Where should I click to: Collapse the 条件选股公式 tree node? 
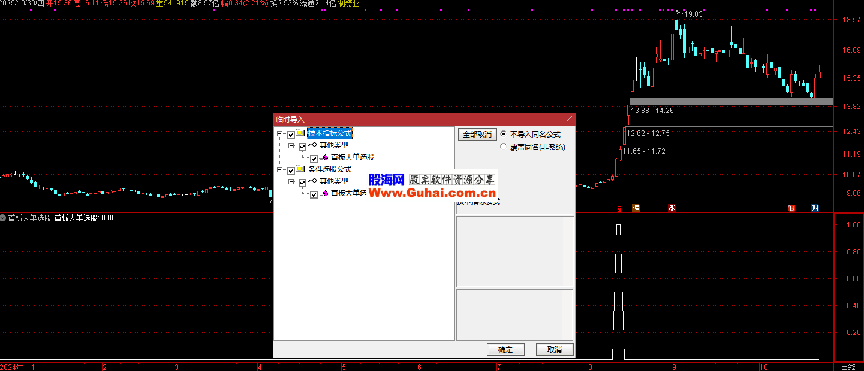[280, 171]
